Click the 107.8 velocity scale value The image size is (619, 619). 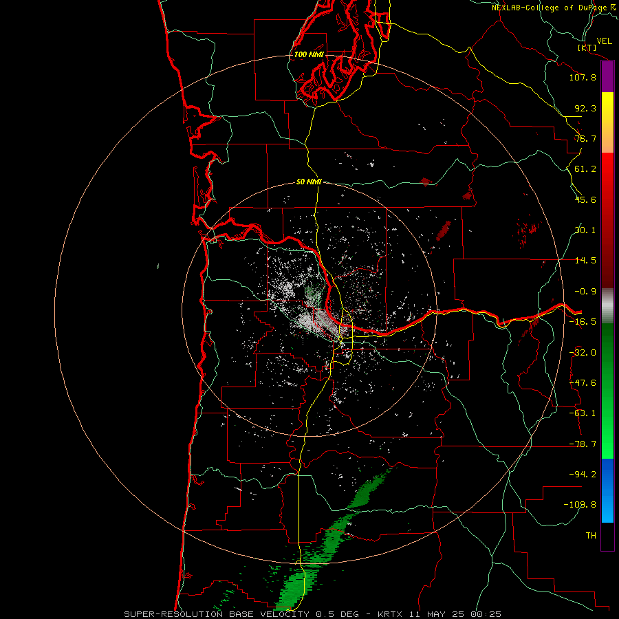pyautogui.click(x=583, y=77)
